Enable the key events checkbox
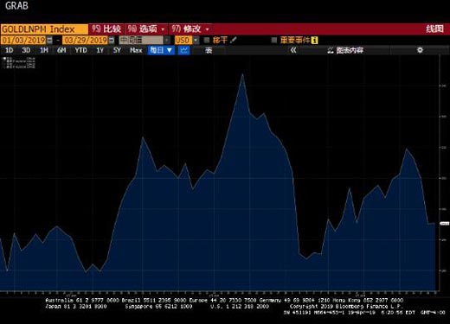The image size is (450, 324). (274, 40)
